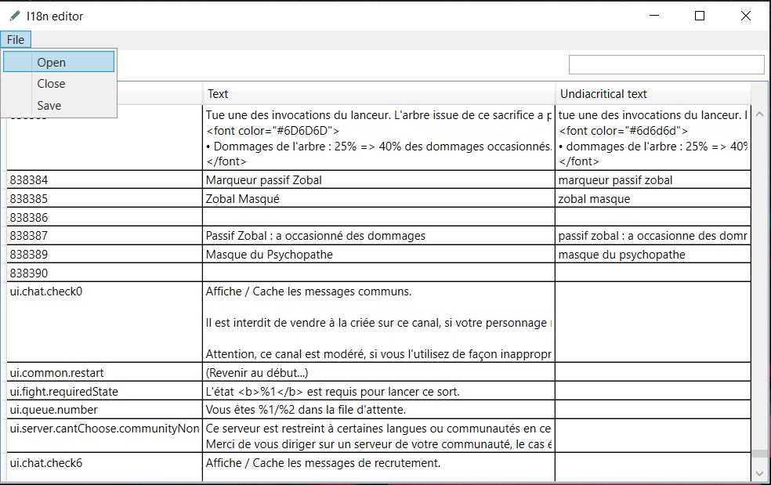
Task: Open the File menu
Action: [x=16, y=40]
